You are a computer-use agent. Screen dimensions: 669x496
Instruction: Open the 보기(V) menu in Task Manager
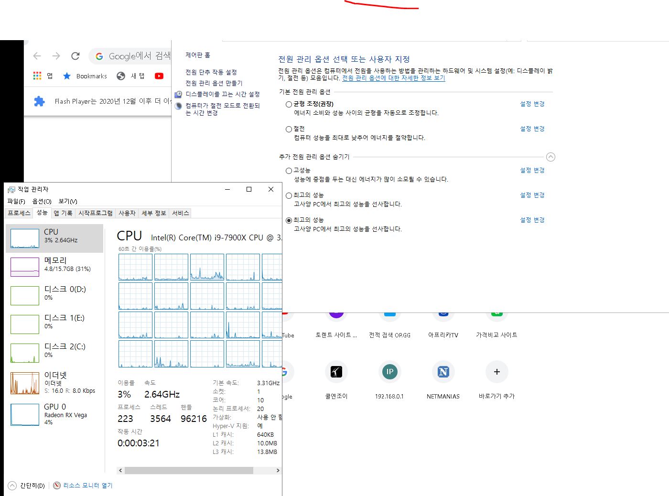(x=68, y=201)
